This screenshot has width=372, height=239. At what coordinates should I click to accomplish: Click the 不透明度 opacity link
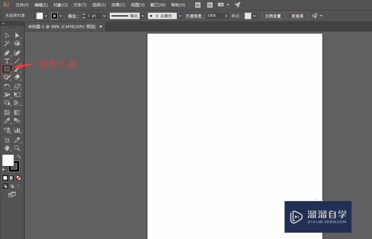[x=195, y=16]
